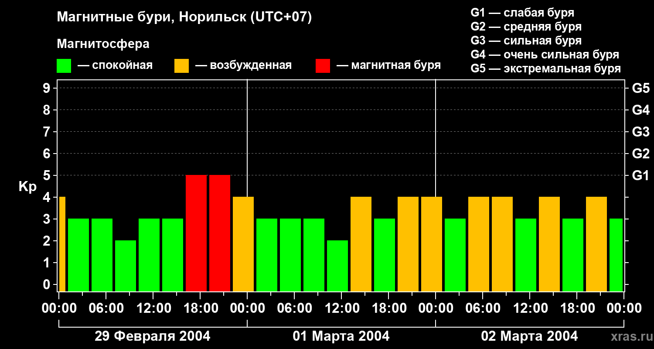This screenshot has width=654, height=349.
Task: Click the Kp axis value 7
Action: (x=48, y=132)
